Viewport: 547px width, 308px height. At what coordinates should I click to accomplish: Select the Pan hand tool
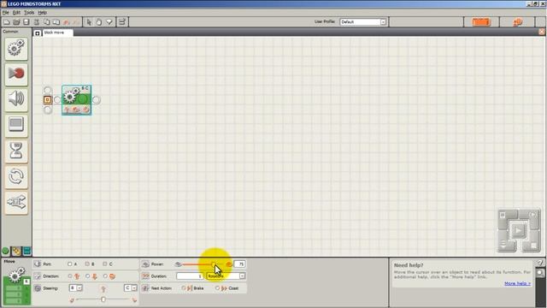click(x=99, y=22)
